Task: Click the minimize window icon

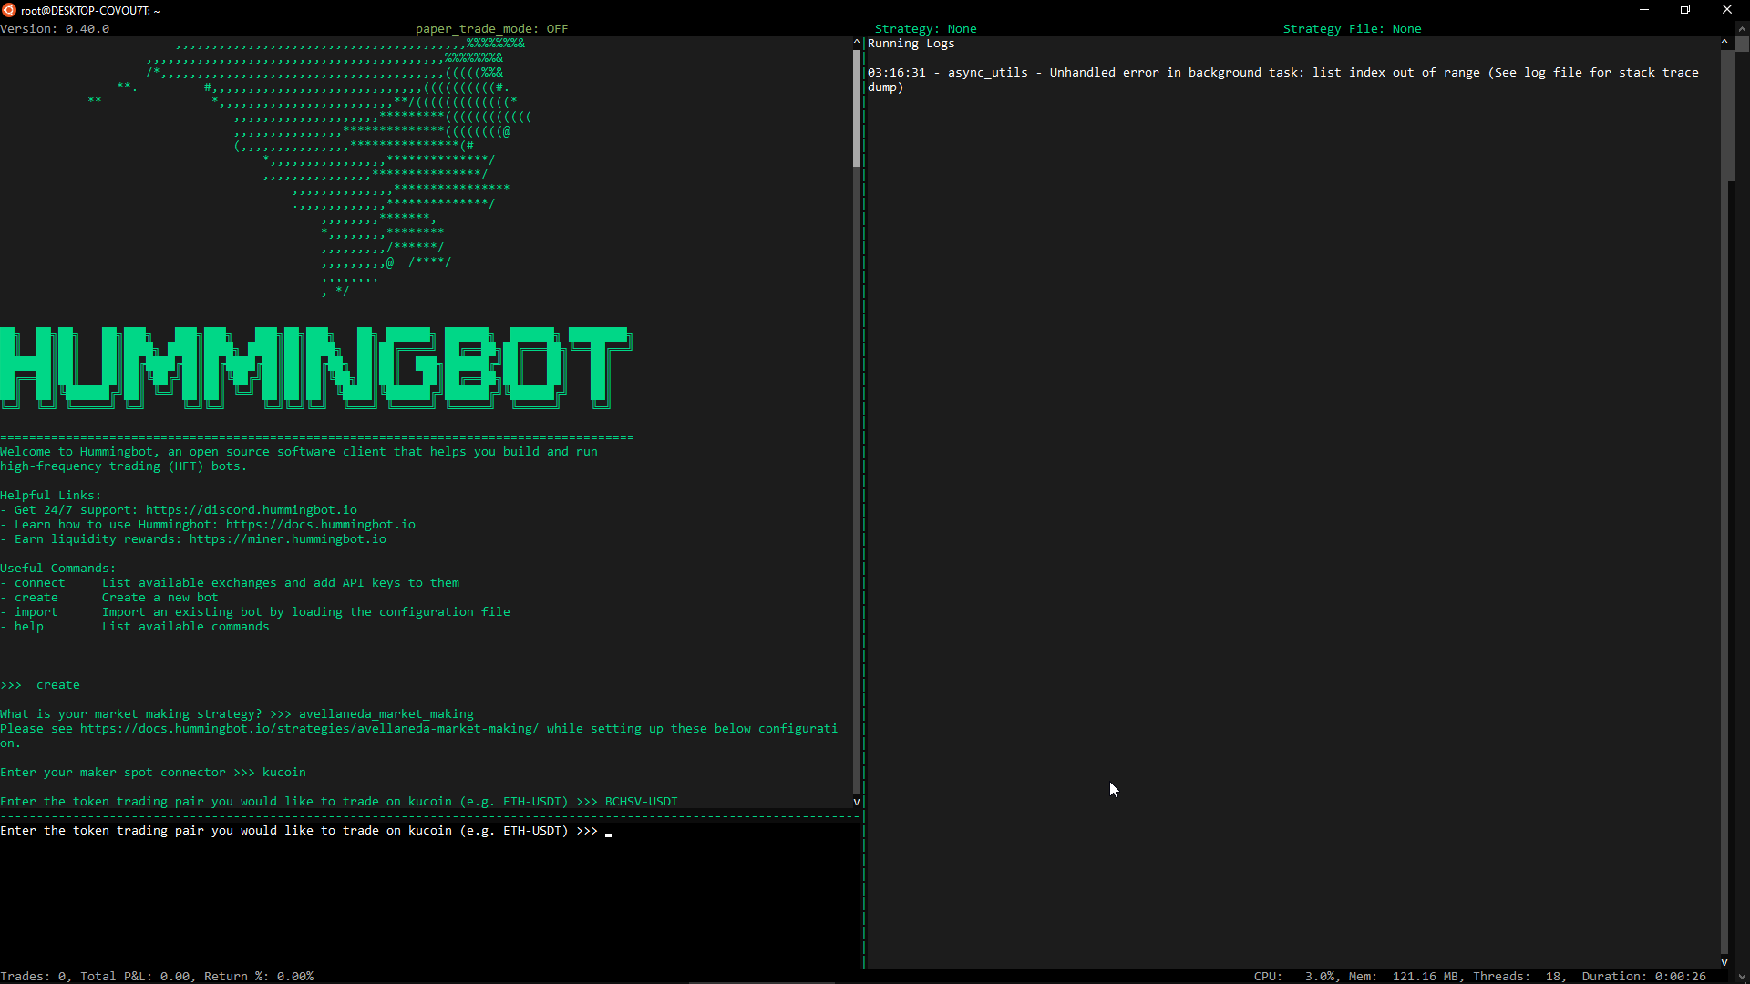Action: tap(1644, 9)
